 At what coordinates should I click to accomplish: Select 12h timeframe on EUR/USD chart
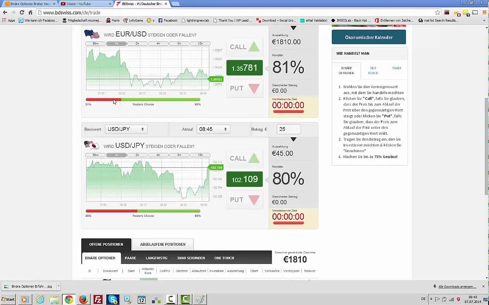click(200, 44)
